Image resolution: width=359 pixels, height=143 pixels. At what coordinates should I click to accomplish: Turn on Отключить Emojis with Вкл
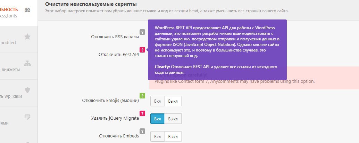pyautogui.click(x=157, y=101)
